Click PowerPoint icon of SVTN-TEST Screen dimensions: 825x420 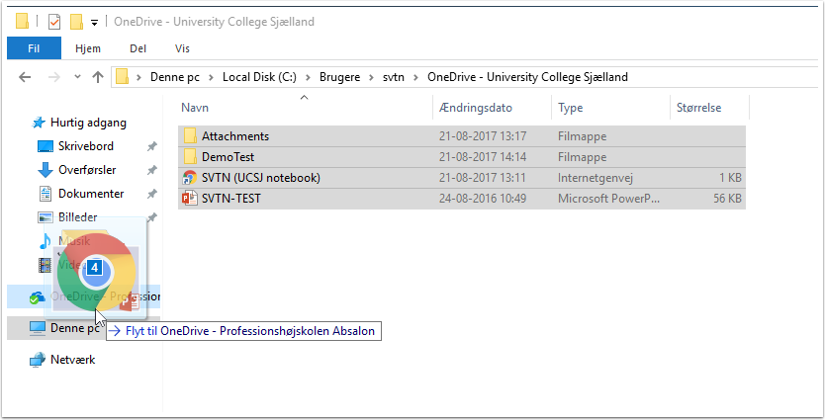189,199
